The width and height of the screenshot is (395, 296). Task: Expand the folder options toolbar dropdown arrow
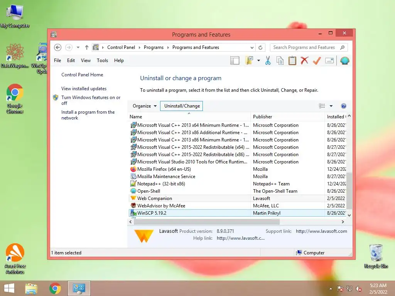(x=258, y=61)
